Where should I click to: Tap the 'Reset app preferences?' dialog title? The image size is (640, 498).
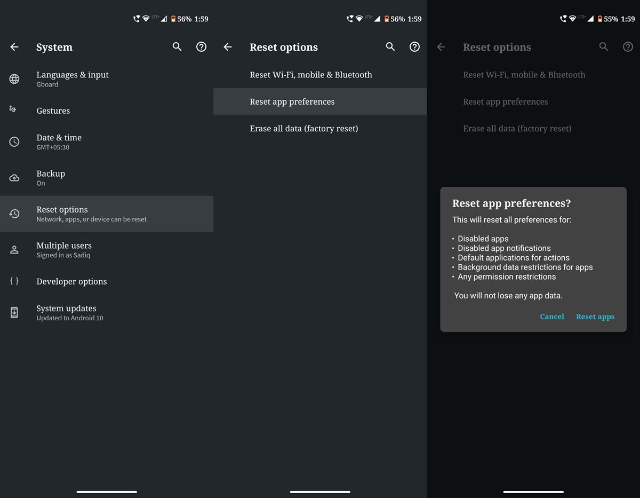tap(511, 203)
